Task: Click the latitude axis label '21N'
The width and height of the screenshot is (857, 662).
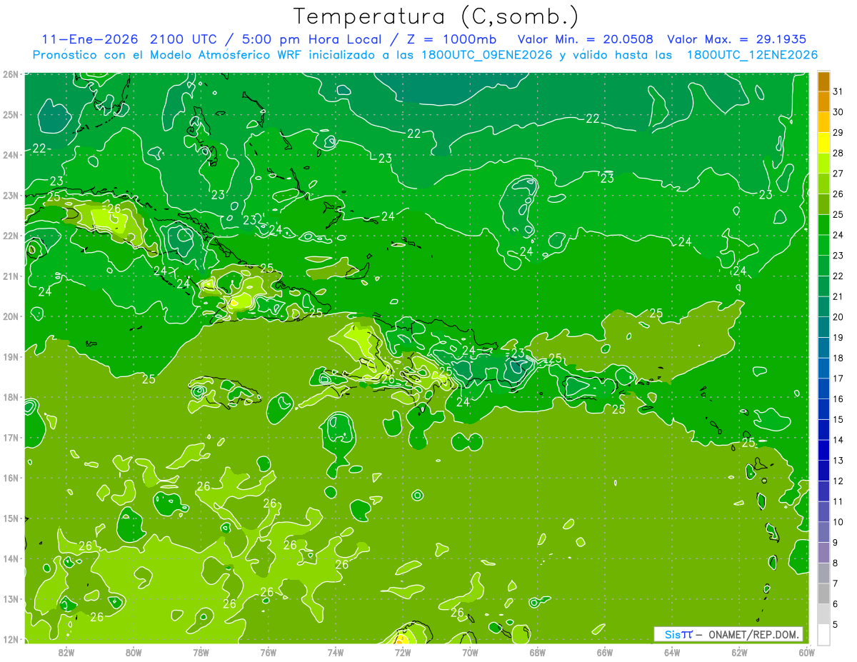Action: [x=11, y=276]
